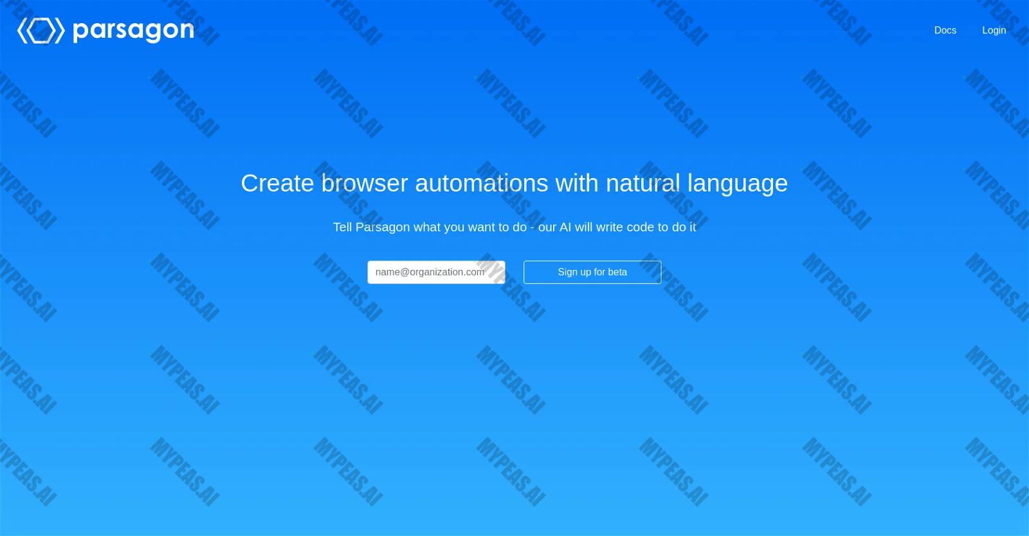Open the Login link
This screenshot has height=536, width=1029.
pyautogui.click(x=994, y=30)
